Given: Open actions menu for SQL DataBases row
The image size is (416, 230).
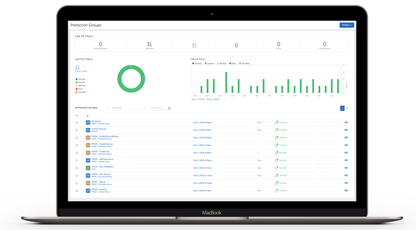Looking at the screenshot, I should [x=346, y=168].
